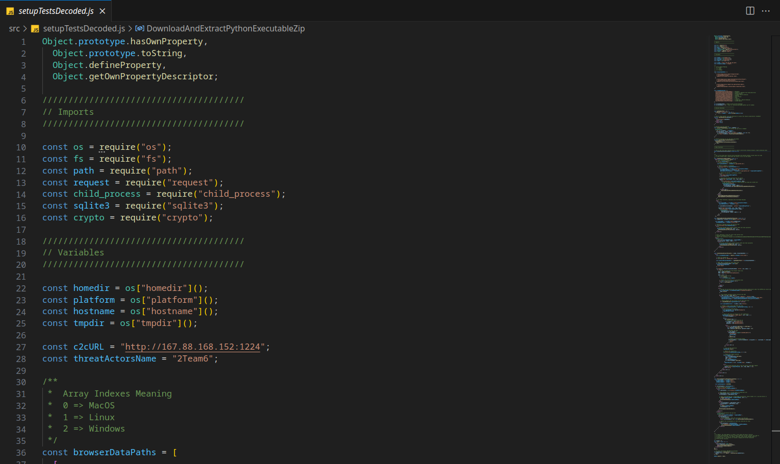Click toString on line 2
The height and width of the screenshot is (464, 780).
(161, 54)
